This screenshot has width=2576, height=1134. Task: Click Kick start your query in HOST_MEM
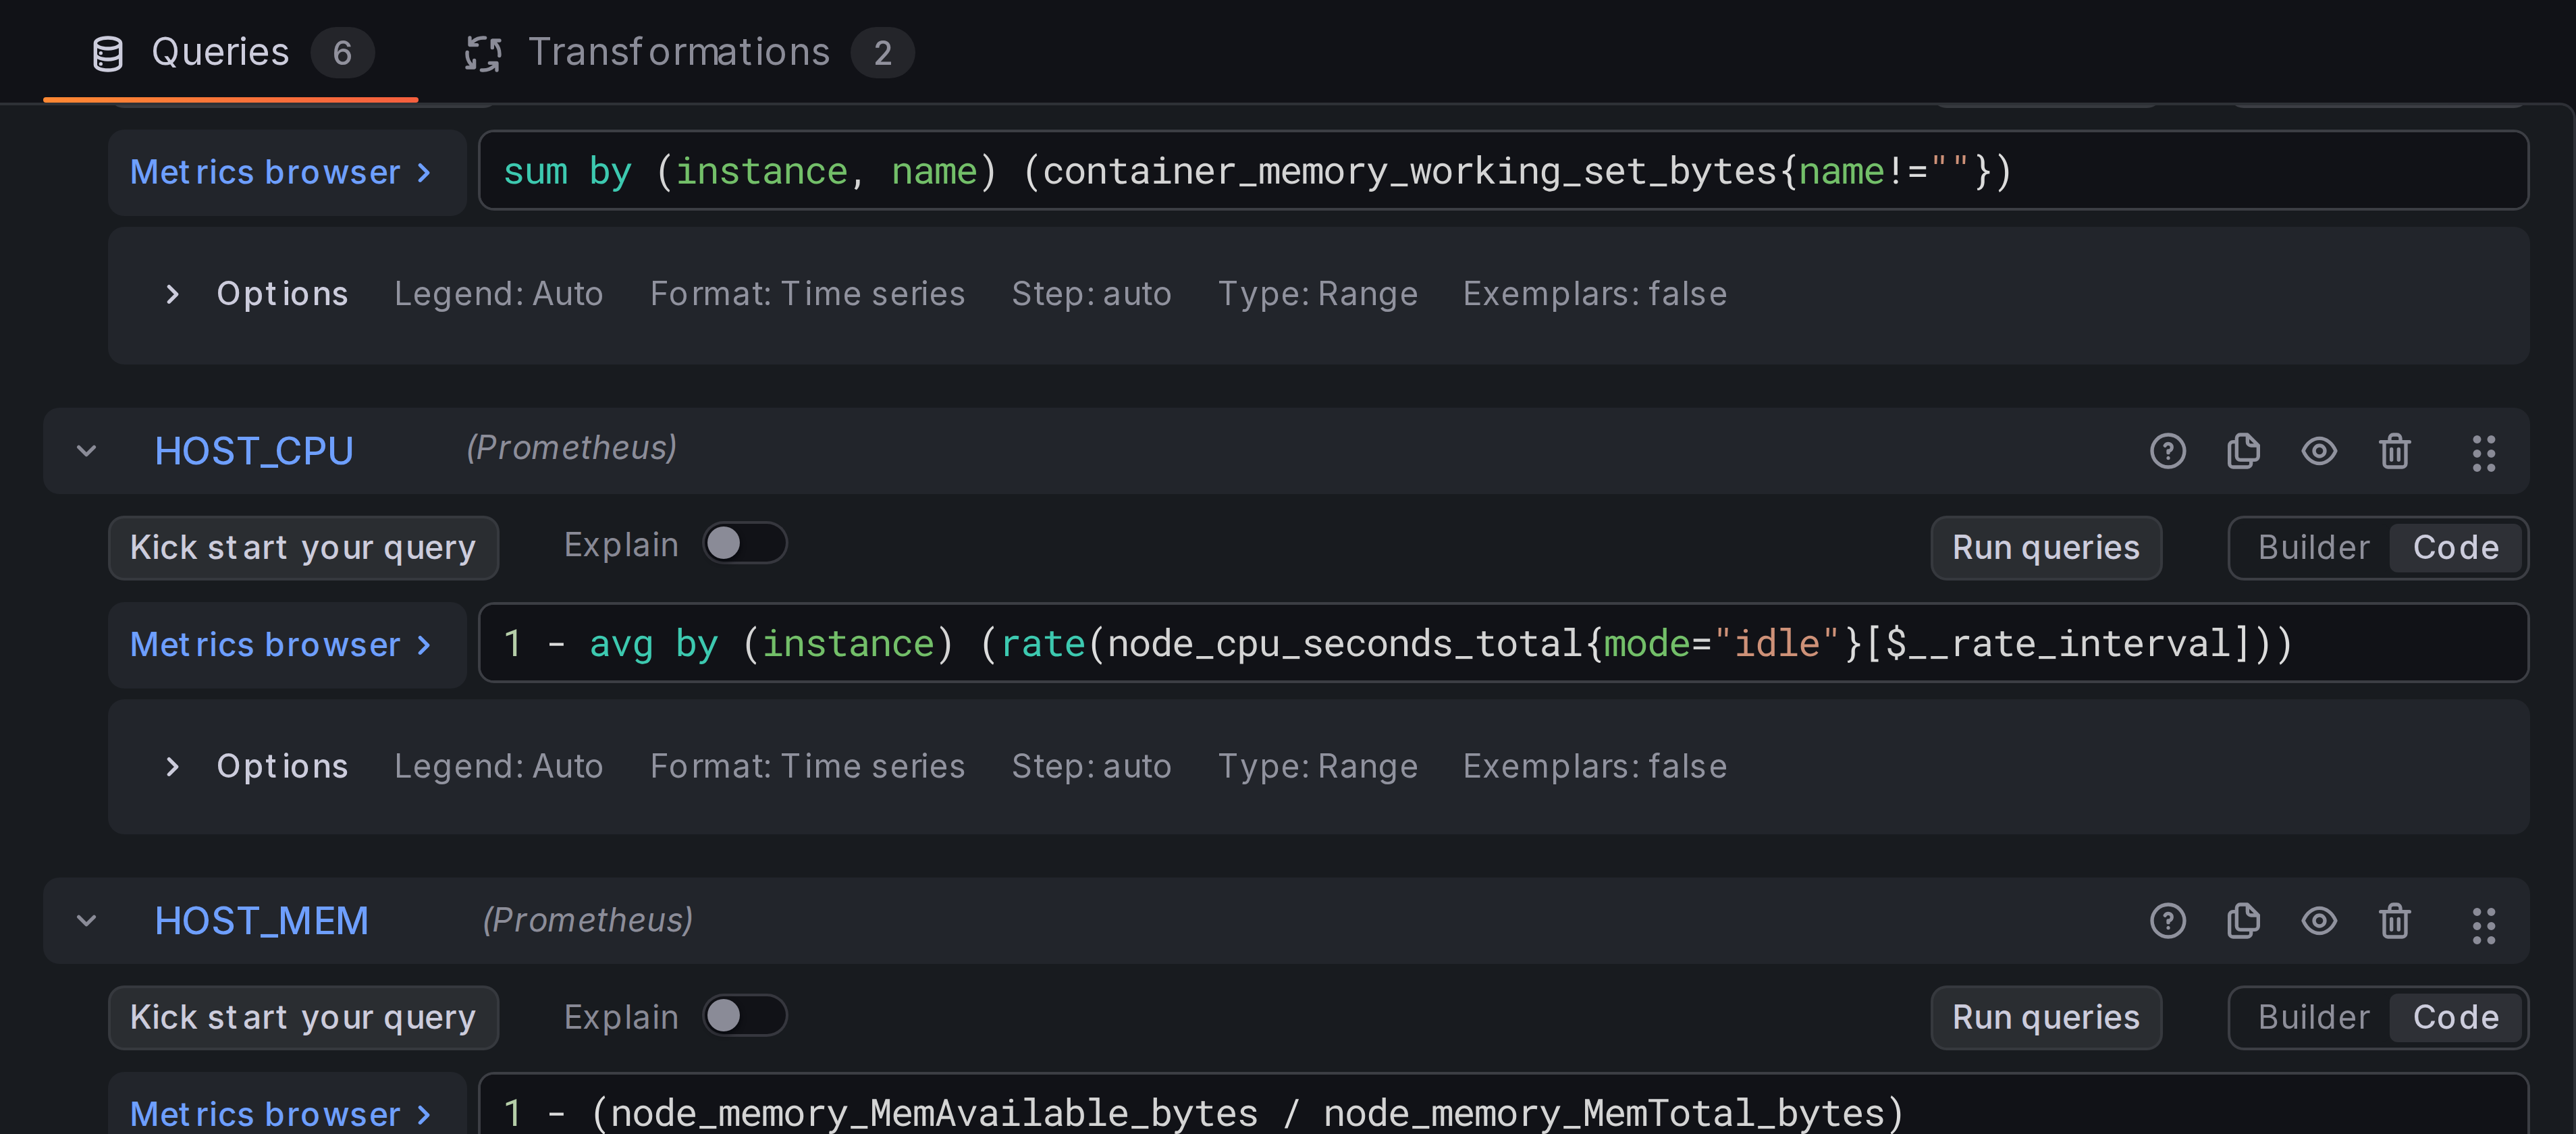[303, 1018]
